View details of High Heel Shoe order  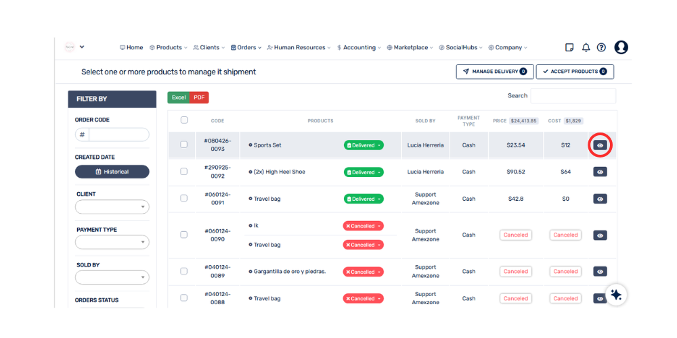coord(600,172)
